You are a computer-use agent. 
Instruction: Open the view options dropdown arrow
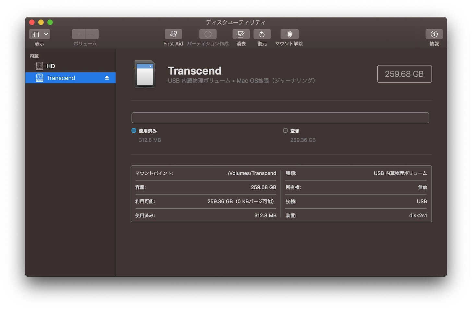click(x=46, y=34)
